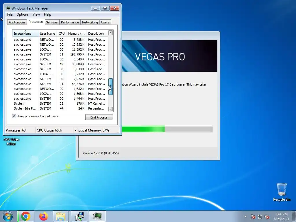Viewport: 296px width, 222px height.
Task: Click the process list scrollbar thumb
Action: click(x=111, y=86)
